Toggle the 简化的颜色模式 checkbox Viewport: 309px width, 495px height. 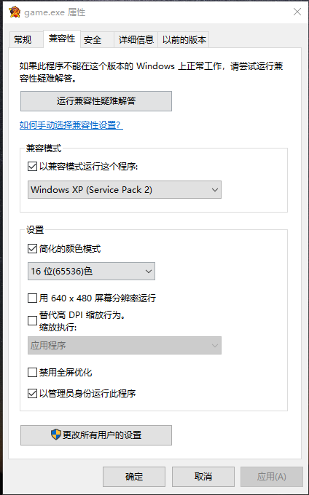pyautogui.click(x=32, y=249)
